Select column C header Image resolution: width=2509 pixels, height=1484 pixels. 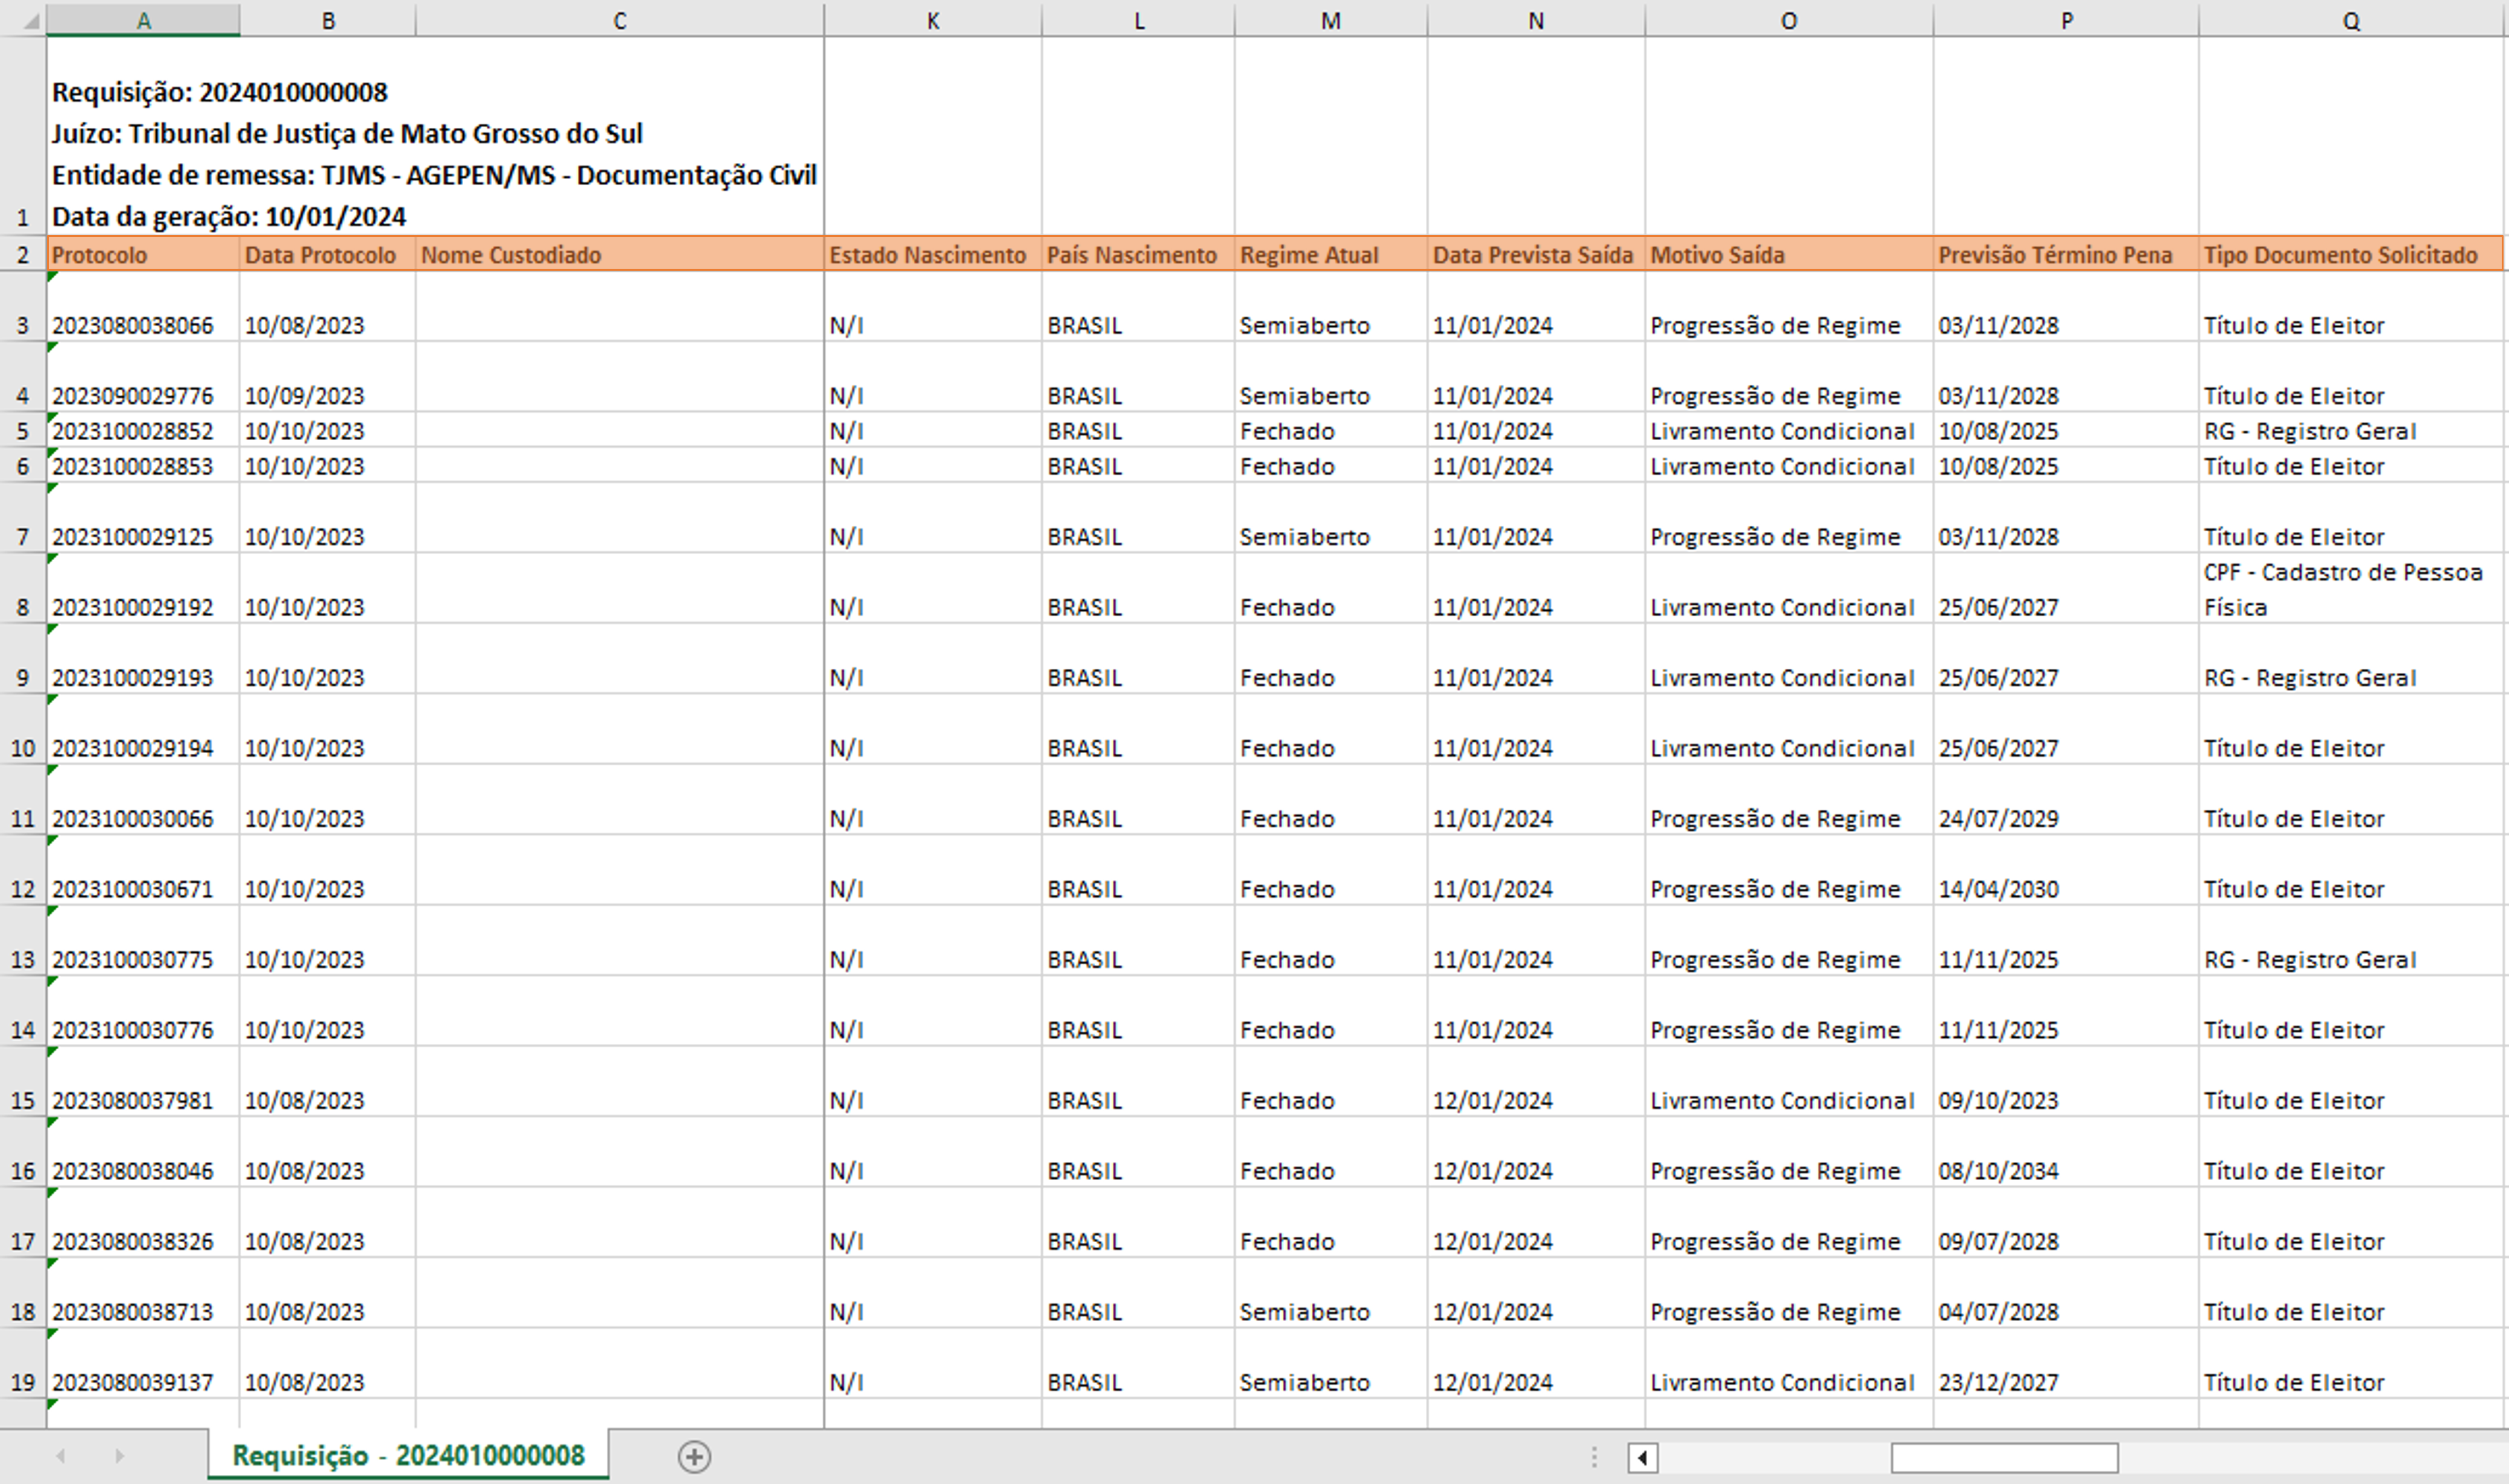click(619, 21)
